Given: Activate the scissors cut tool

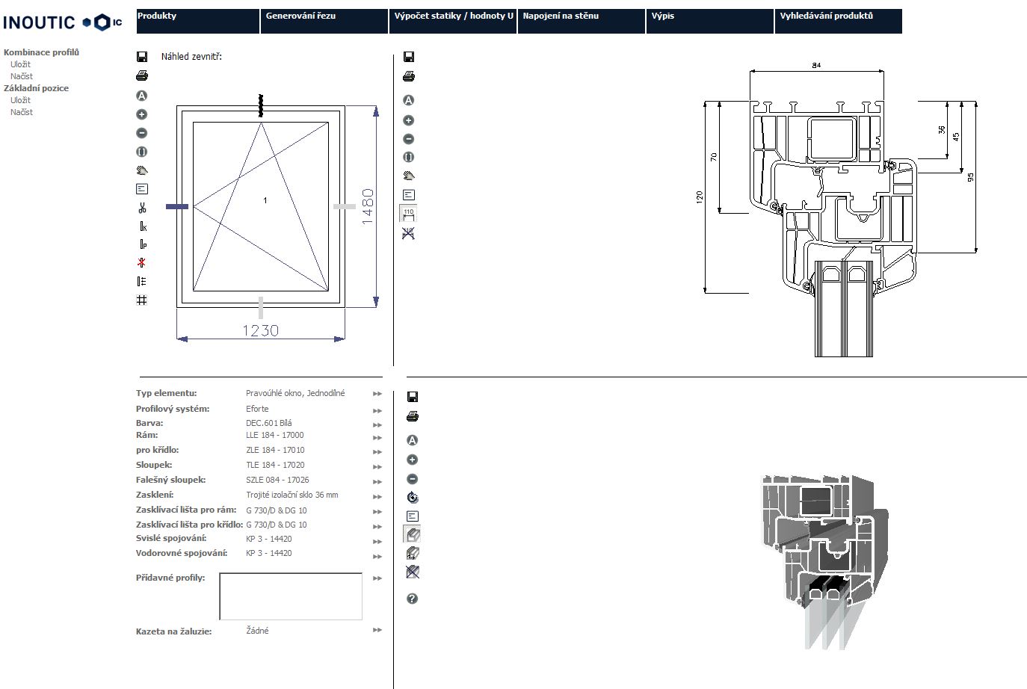Looking at the screenshot, I should click(141, 207).
